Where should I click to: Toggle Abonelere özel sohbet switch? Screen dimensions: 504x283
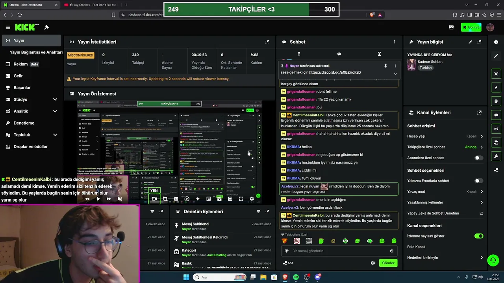[479, 158]
